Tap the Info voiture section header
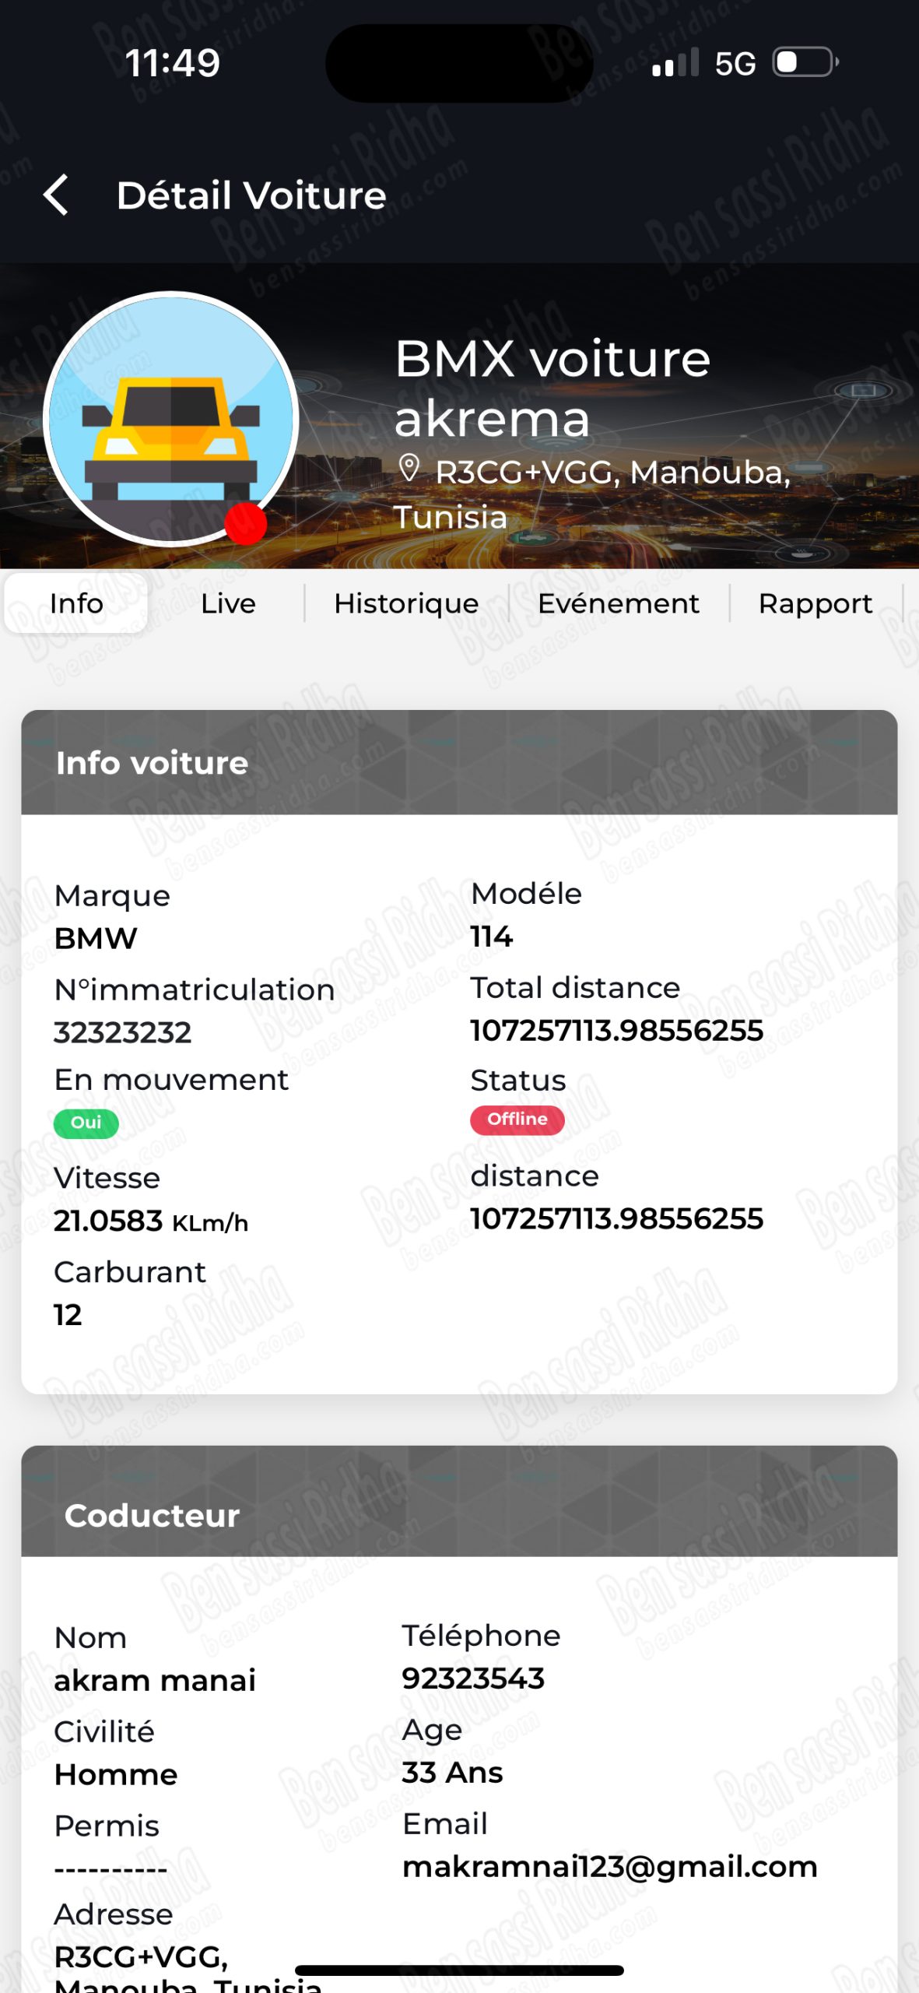This screenshot has width=919, height=1993. click(x=459, y=763)
